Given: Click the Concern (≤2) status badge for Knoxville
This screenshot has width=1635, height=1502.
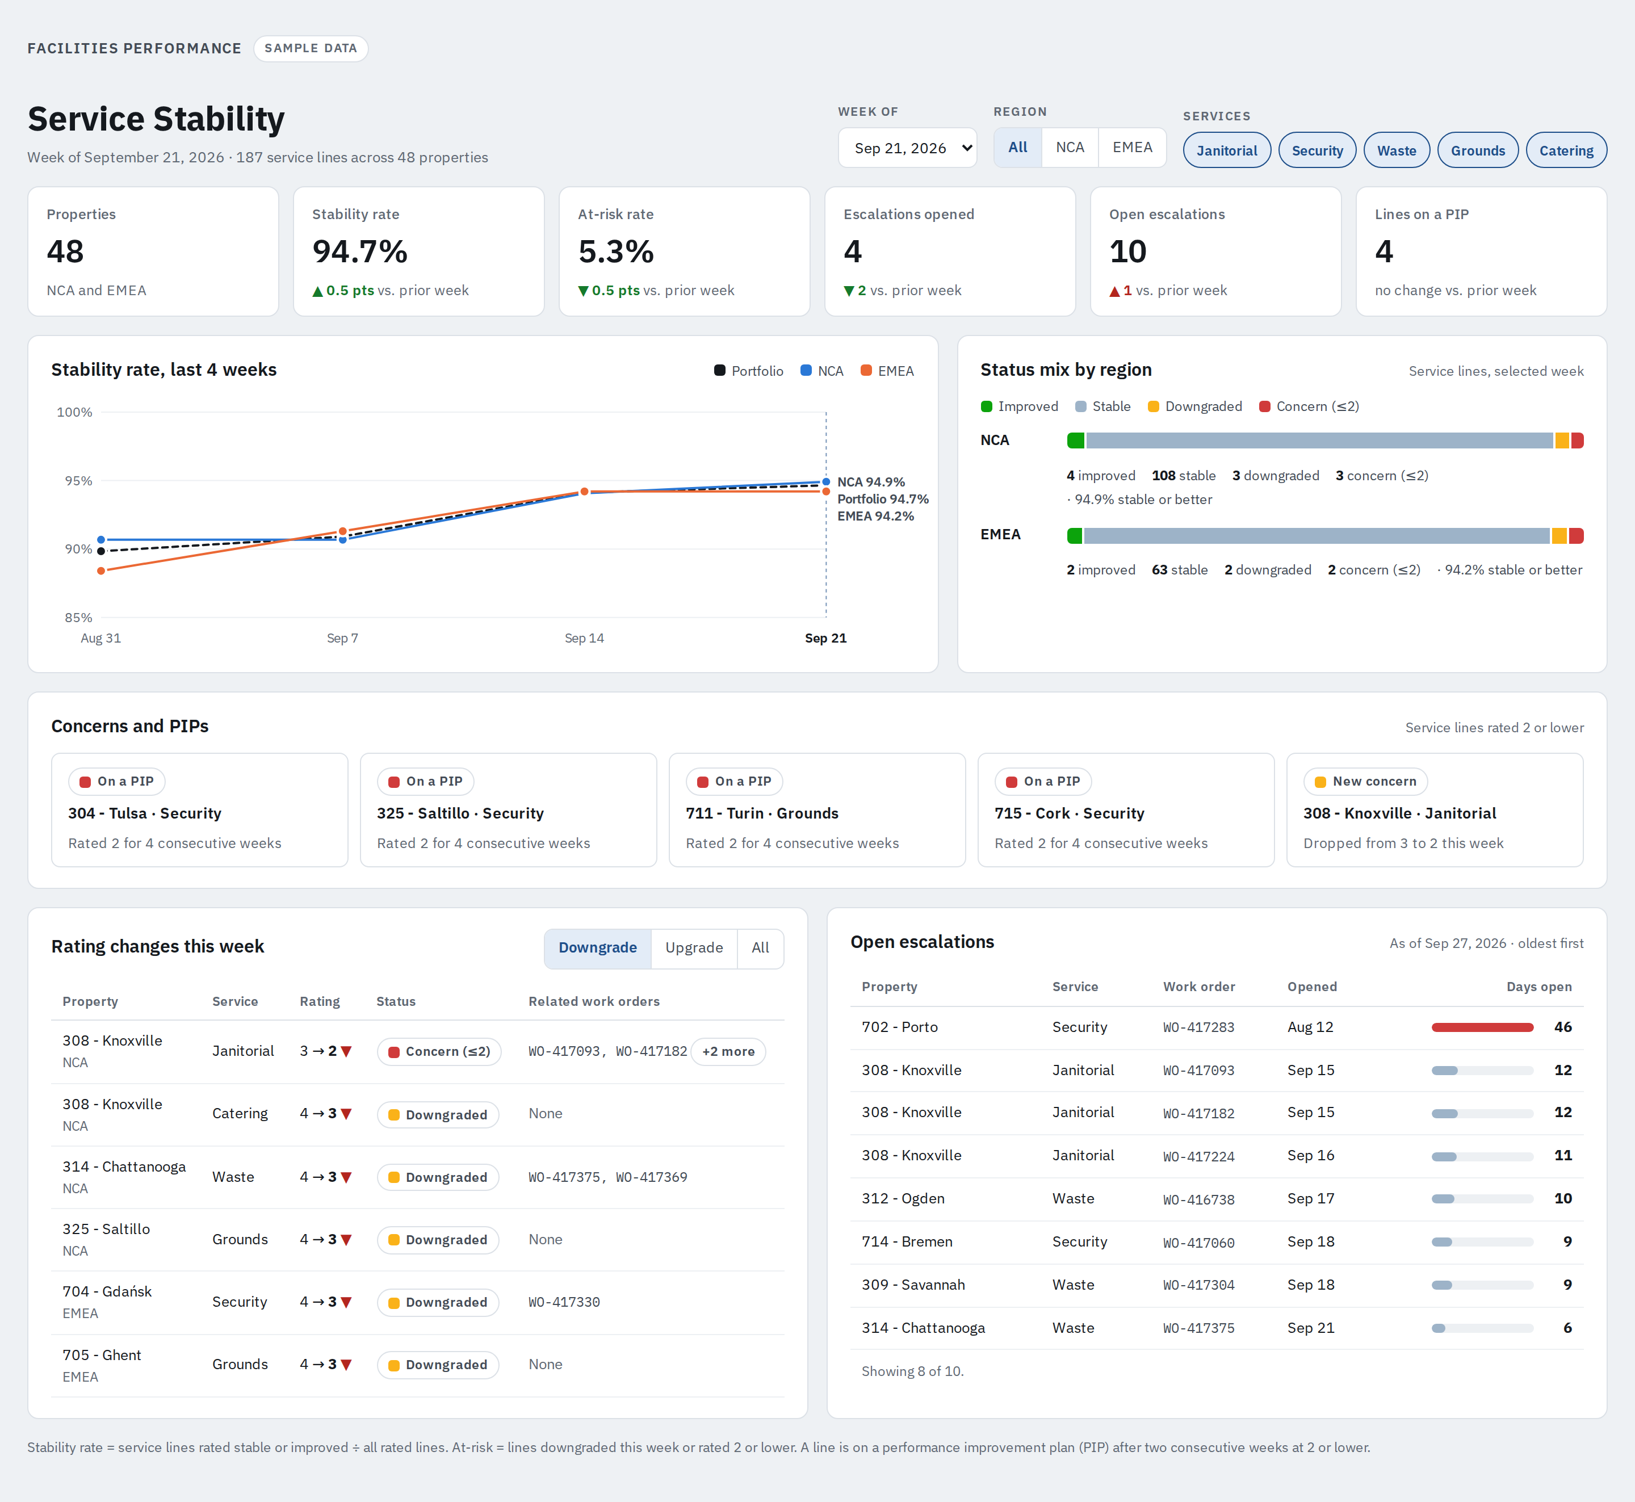Looking at the screenshot, I should [x=439, y=1052].
